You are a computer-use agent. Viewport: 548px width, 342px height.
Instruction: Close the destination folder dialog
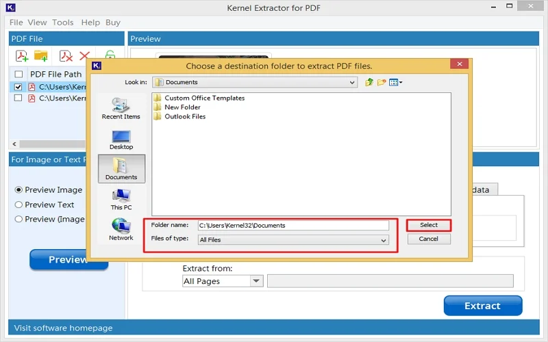point(459,64)
